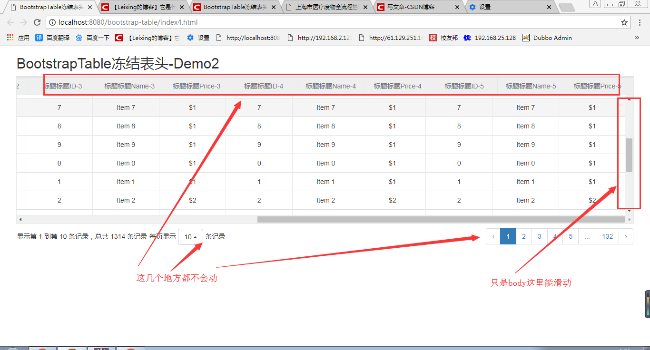Click the BootstrapTable冻结表头-Demo2 page heading

coord(118,64)
